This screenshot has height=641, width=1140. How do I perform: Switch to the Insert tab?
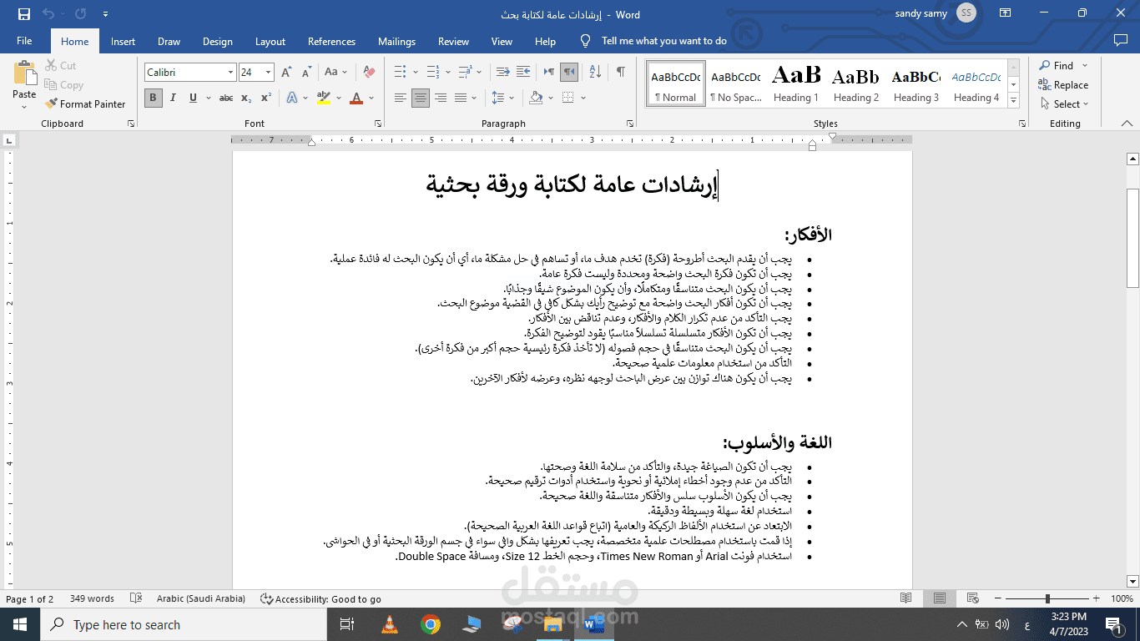coord(123,41)
